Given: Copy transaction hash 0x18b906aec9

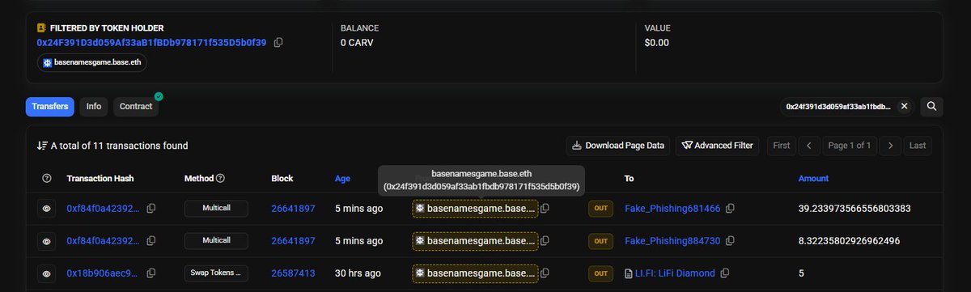Looking at the screenshot, I should coord(151,273).
